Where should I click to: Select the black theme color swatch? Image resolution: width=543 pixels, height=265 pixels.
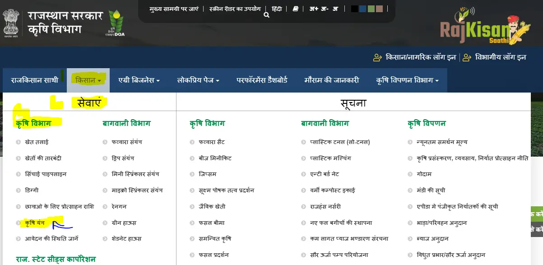coord(354,9)
